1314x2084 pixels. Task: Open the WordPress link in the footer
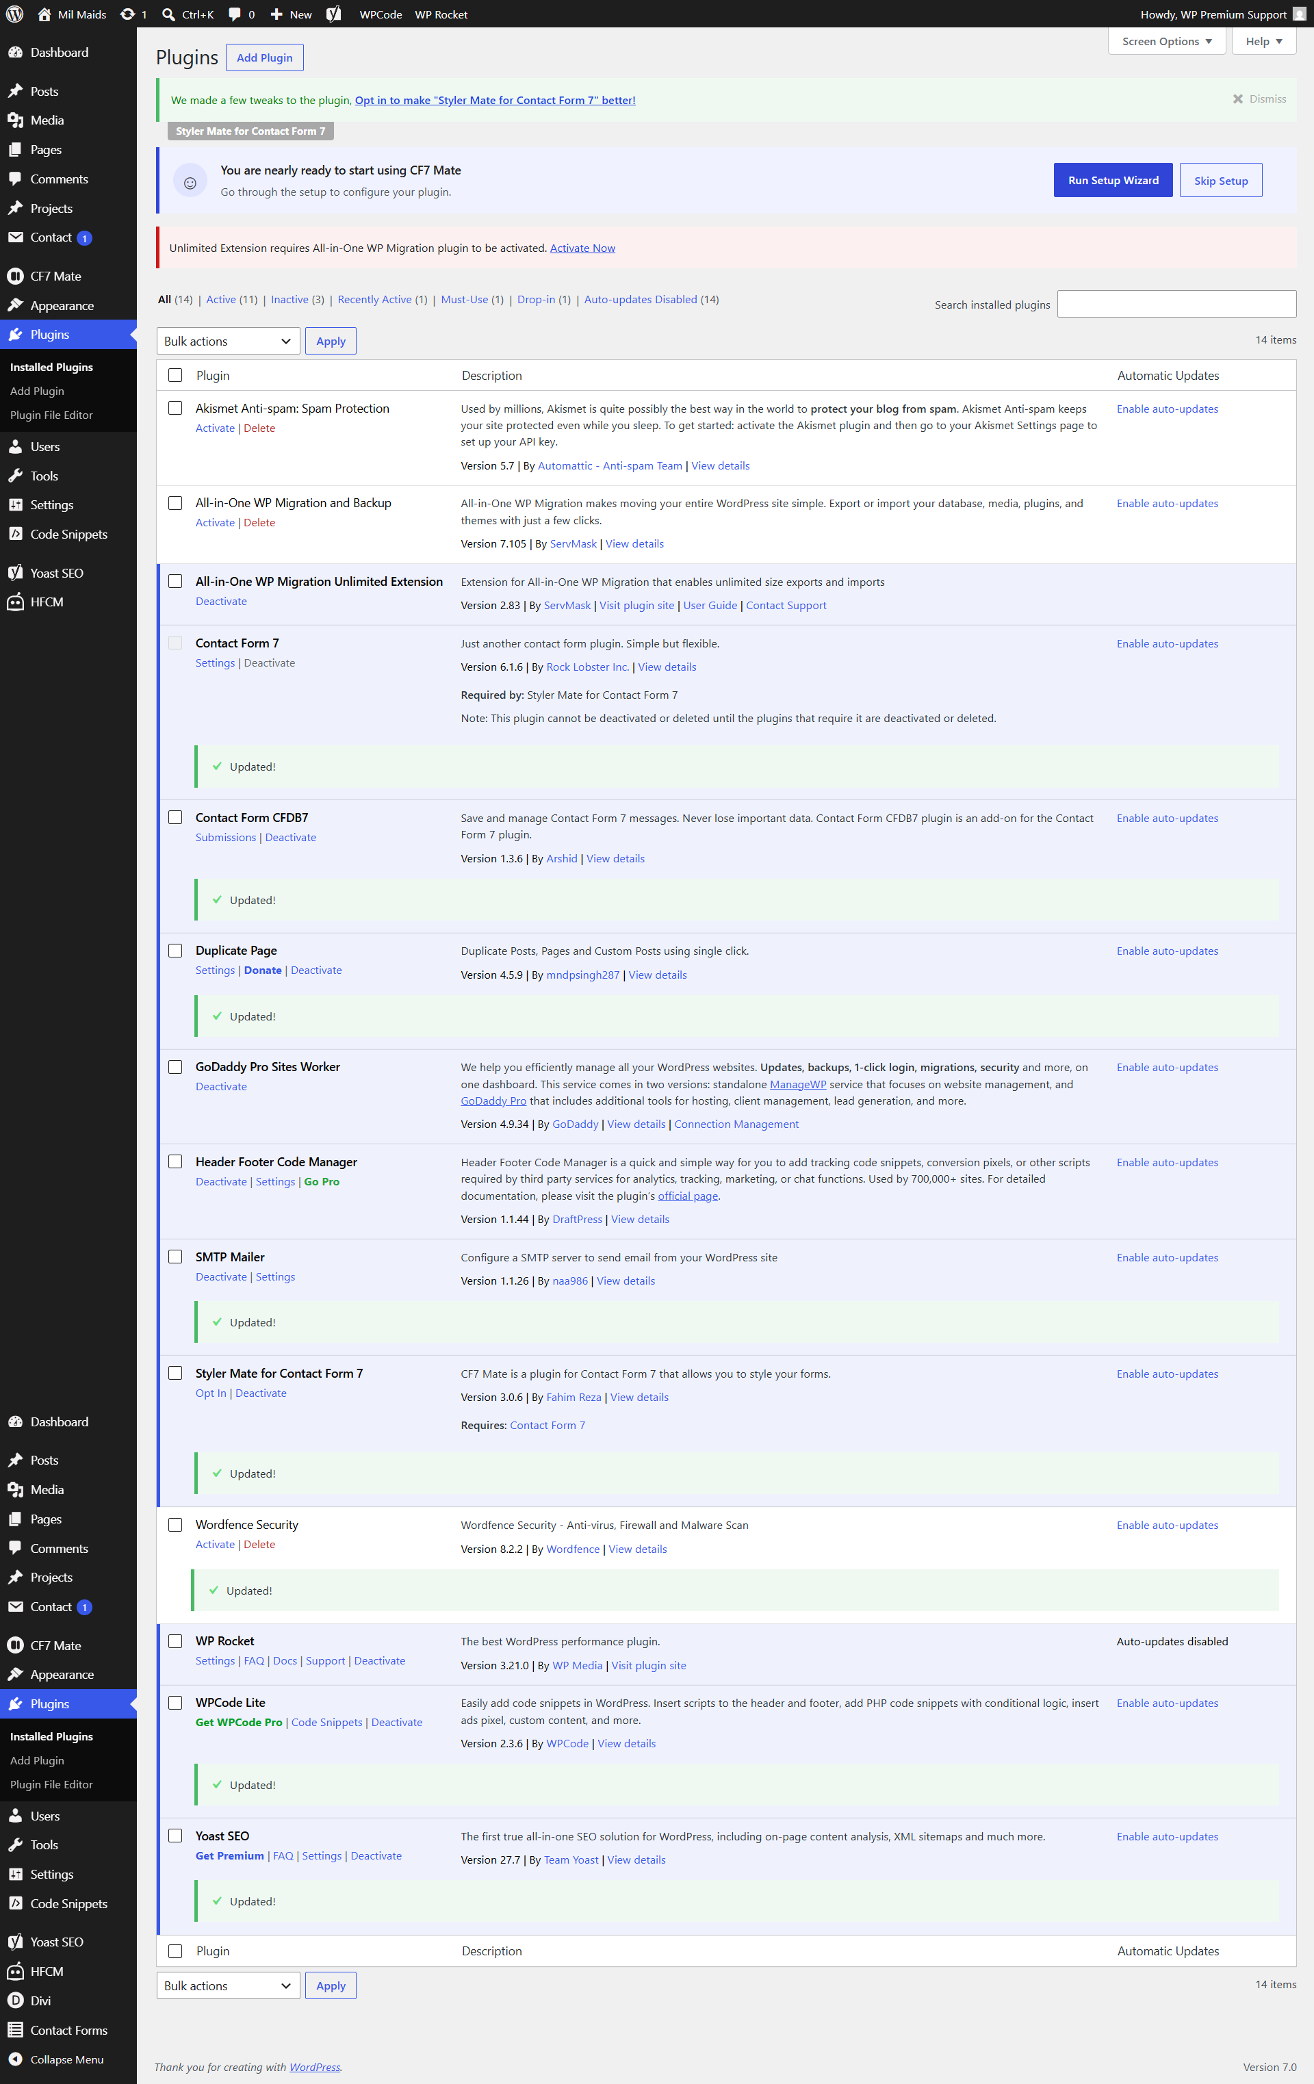[x=315, y=2067]
